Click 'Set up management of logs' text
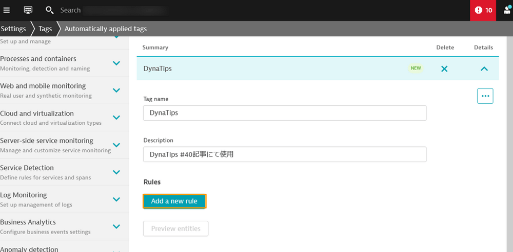This screenshot has width=513, height=252. tap(36, 205)
